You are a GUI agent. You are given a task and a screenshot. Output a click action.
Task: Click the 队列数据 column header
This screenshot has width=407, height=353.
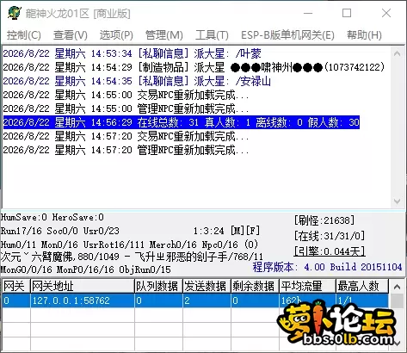coord(158,286)
